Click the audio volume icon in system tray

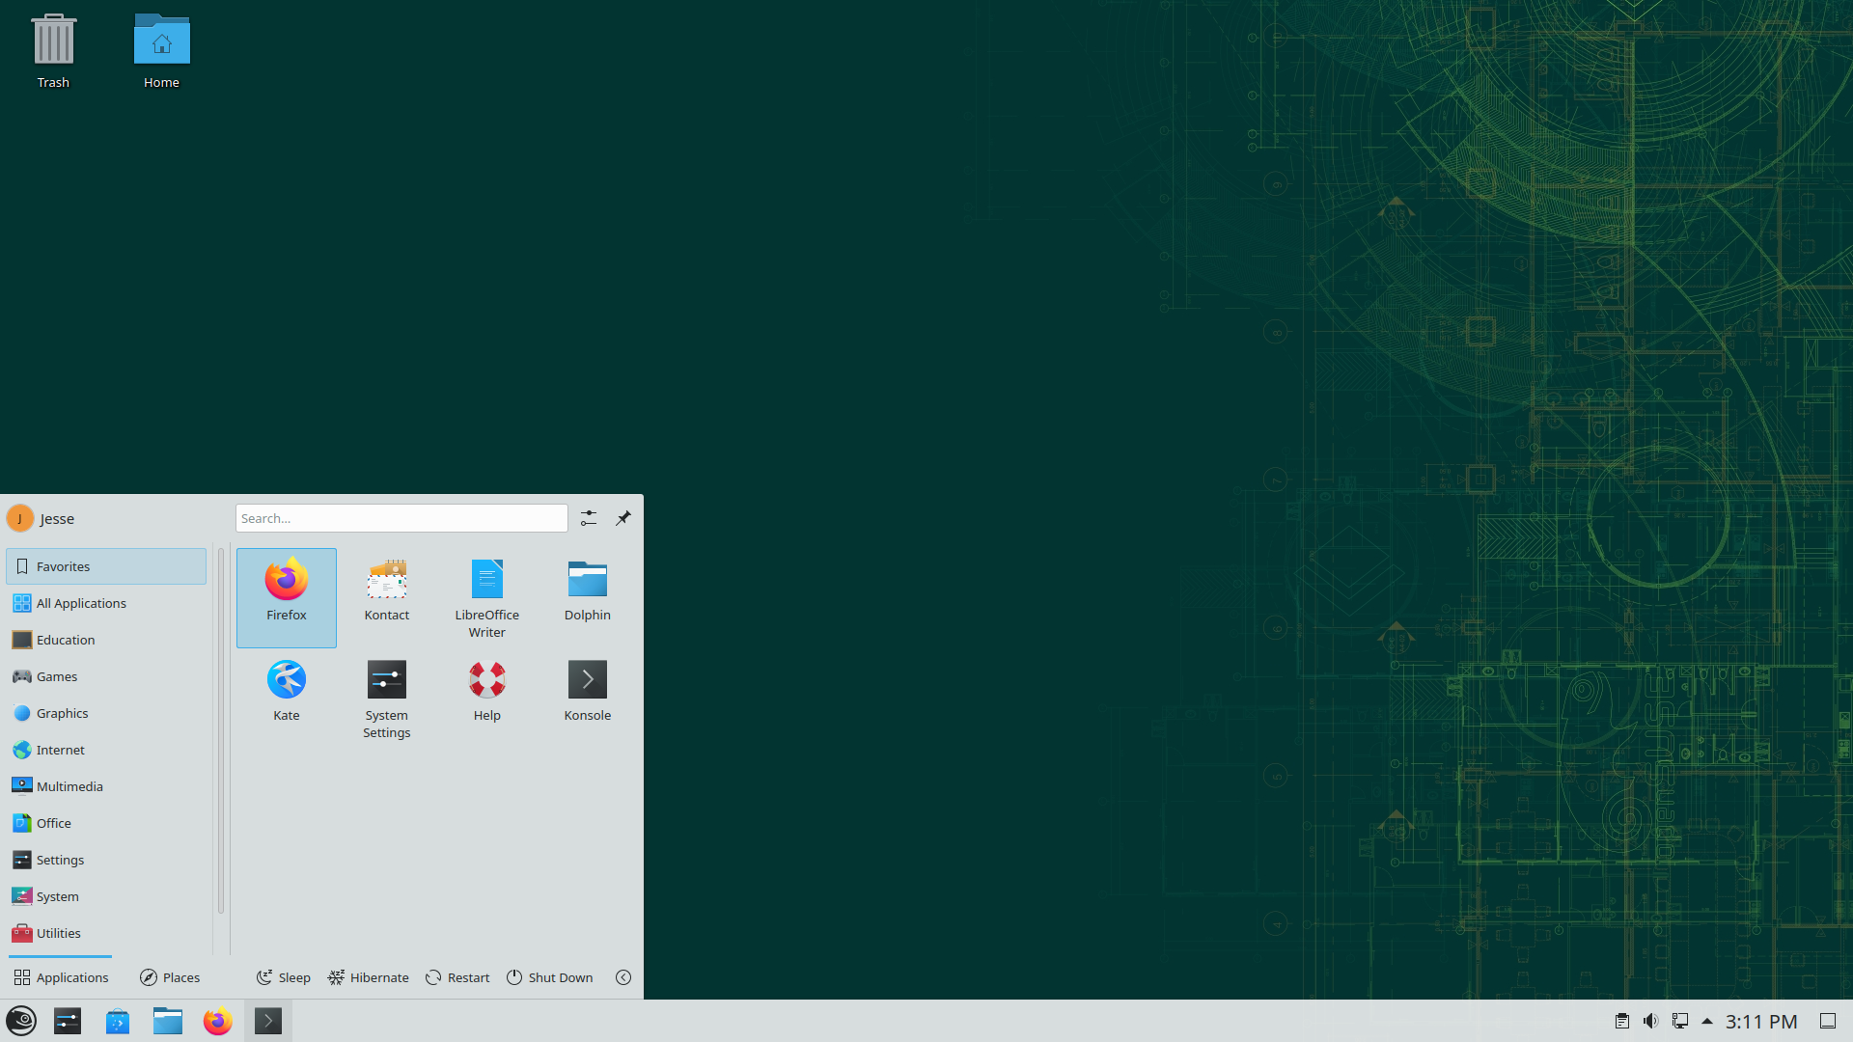[1650, 1021]
